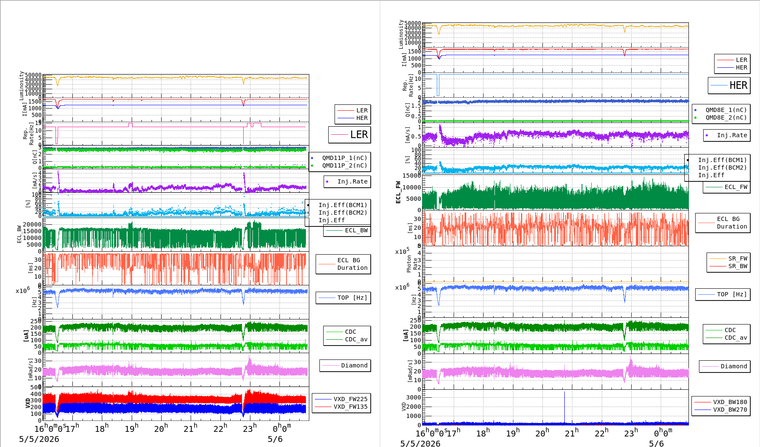760x447 pixels.
Task: Click the QMD8E_2(nC) legend entry
Action: tap(721, 117)
